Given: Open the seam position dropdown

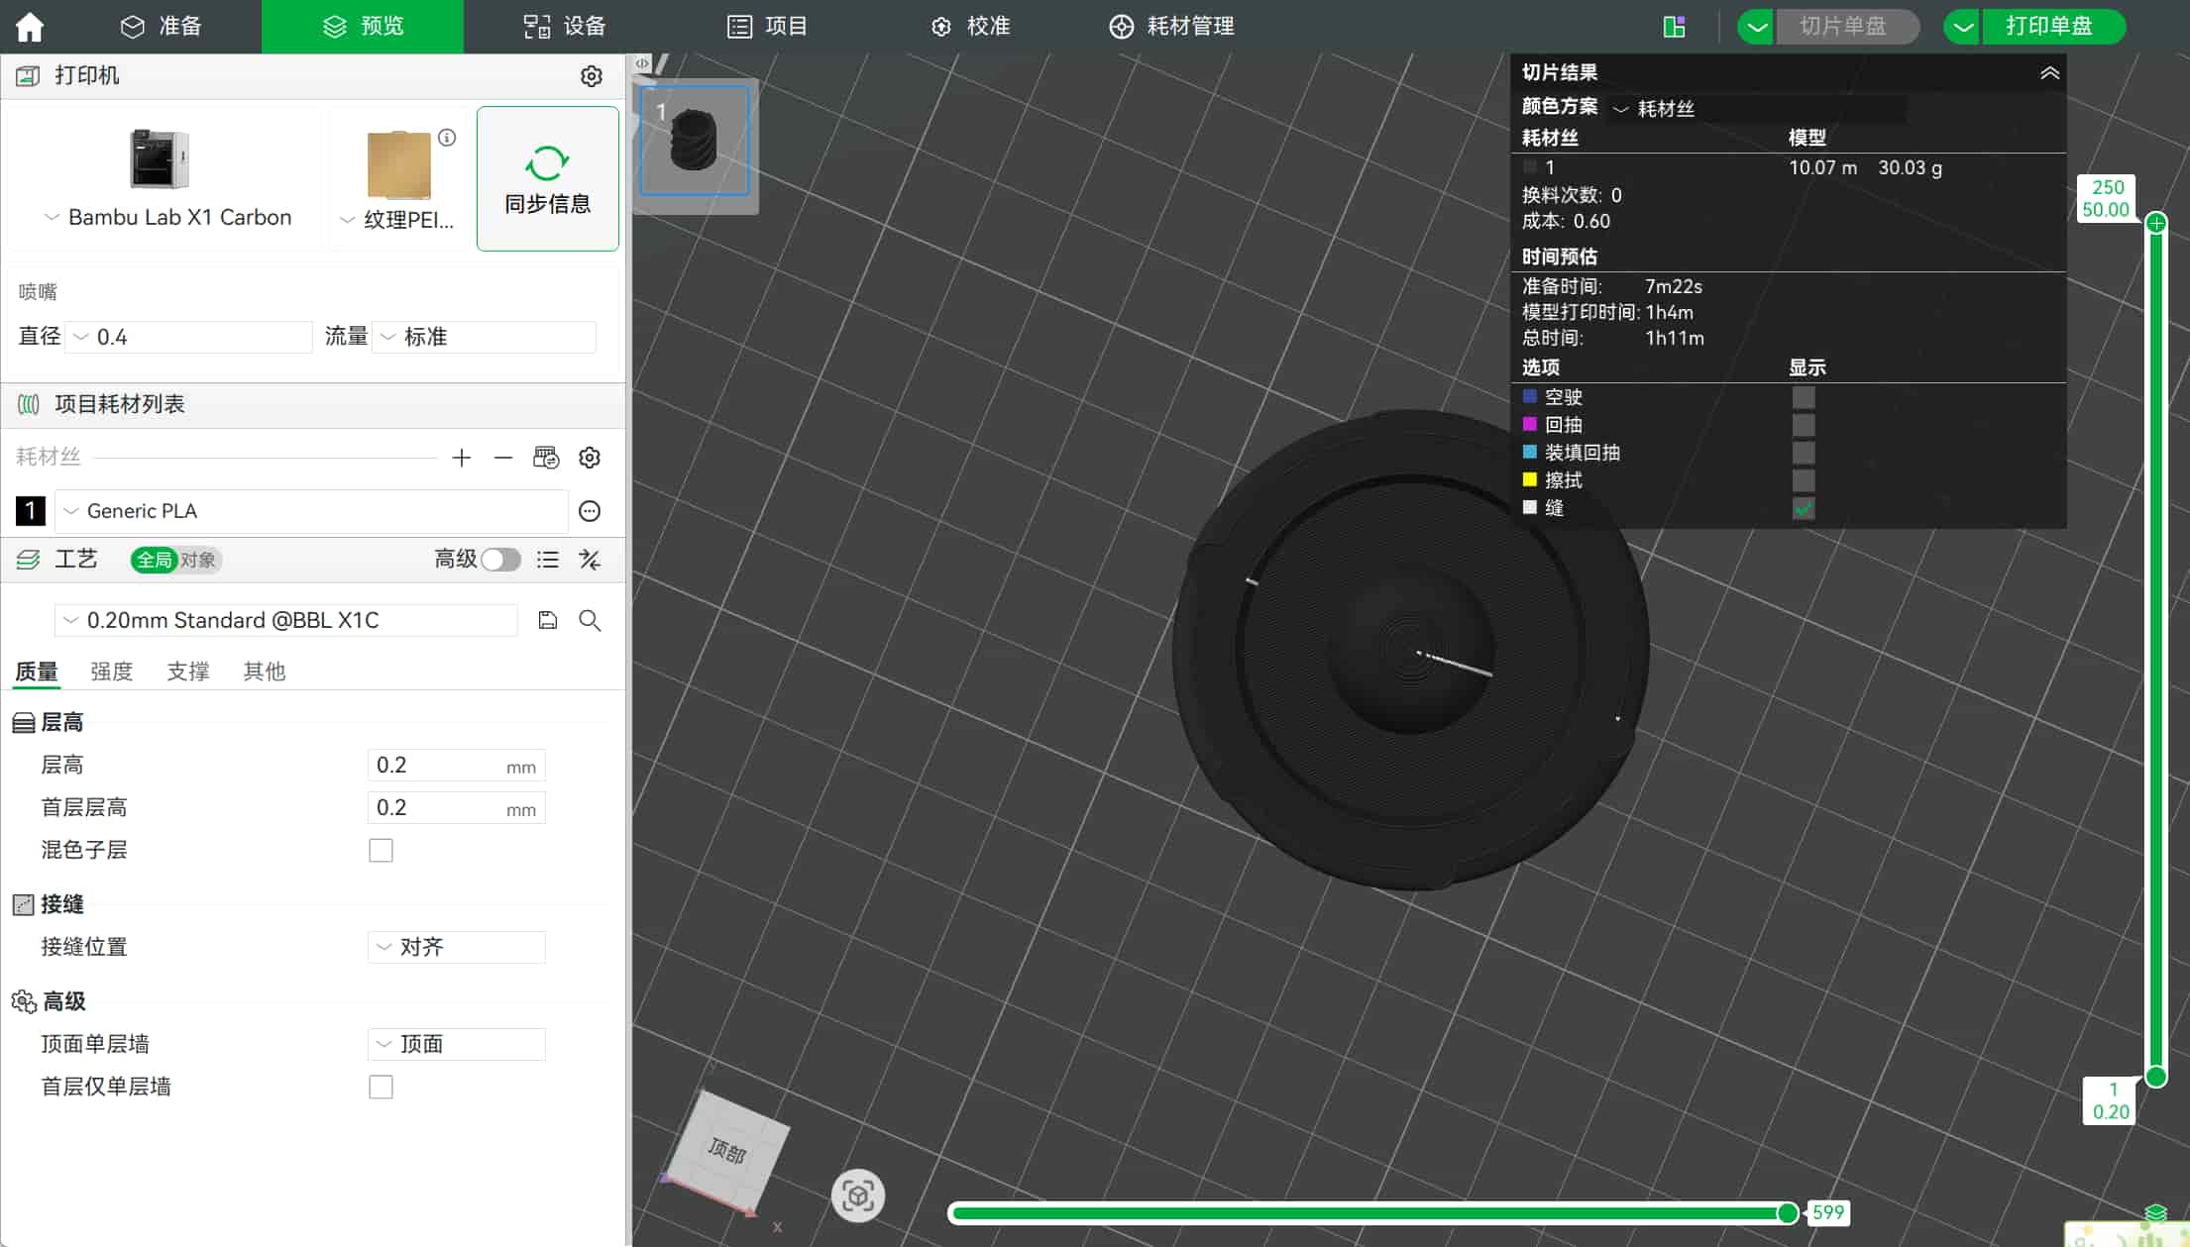Looking at the screenshot, I should (456, 947).
